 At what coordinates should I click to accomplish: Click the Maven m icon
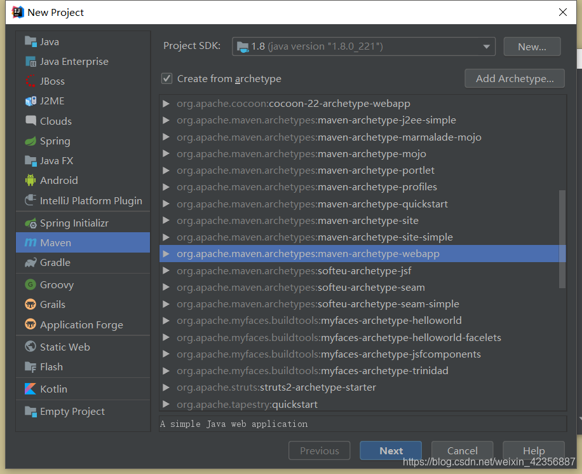(x=30, y=243)
